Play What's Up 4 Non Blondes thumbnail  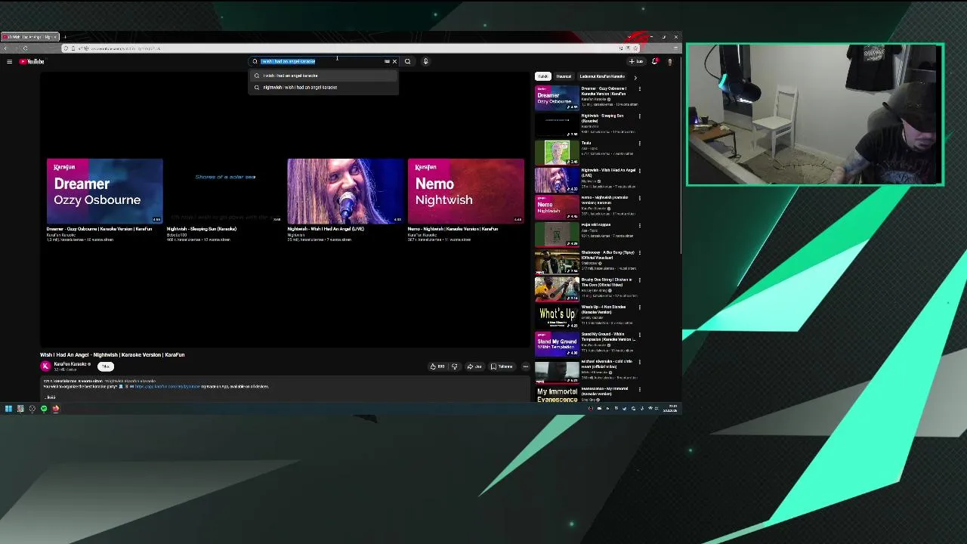(557, 316)
